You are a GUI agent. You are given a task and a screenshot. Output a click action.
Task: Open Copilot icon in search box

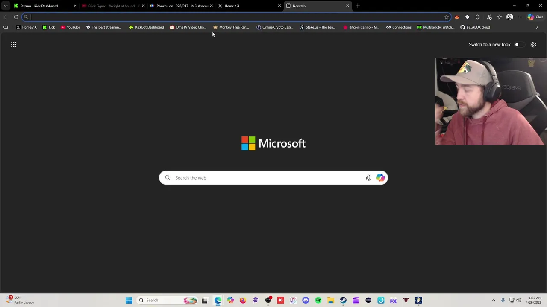(380, 178)
